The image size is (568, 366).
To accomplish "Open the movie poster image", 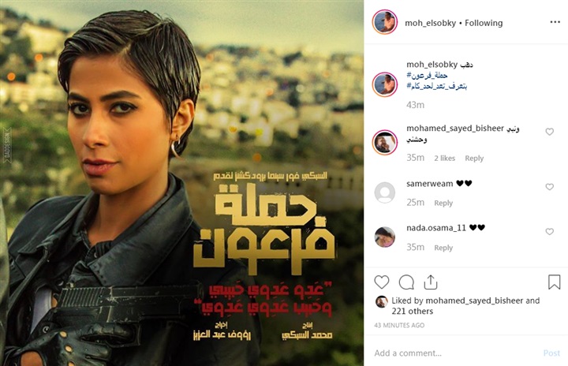I will [x=182, y=183].
